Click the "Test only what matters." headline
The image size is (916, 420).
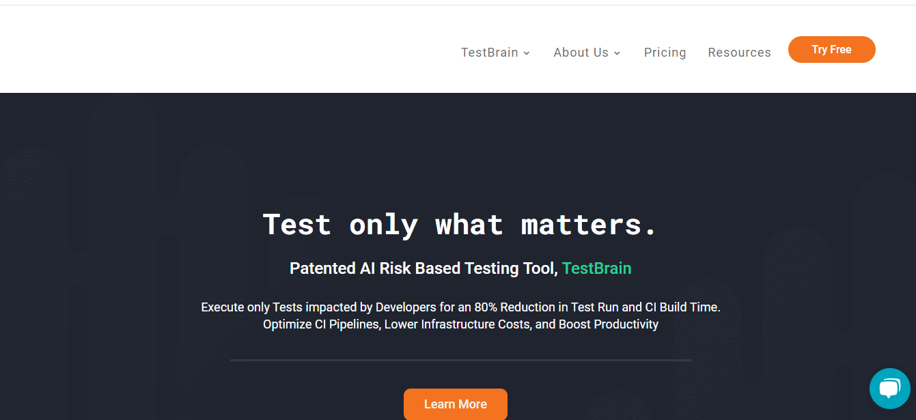pos(460,224)
